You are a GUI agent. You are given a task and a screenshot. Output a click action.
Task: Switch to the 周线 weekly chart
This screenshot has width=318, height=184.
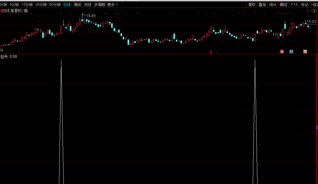click(77, 5)
